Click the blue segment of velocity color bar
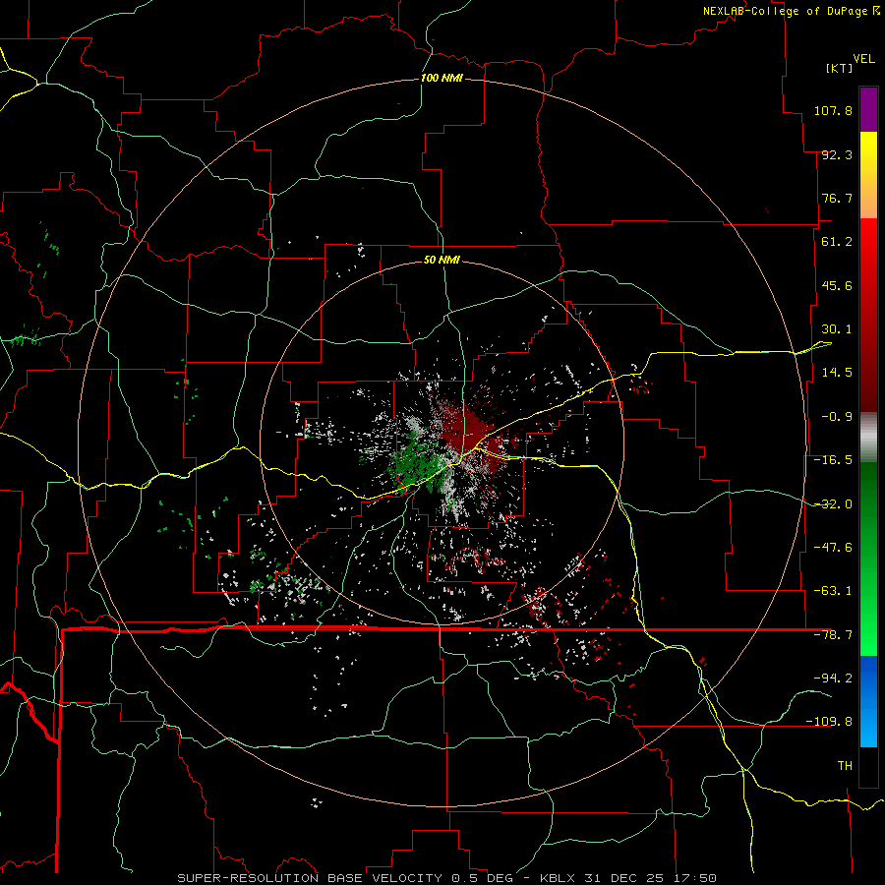885x885 pixels. point(868,701)
